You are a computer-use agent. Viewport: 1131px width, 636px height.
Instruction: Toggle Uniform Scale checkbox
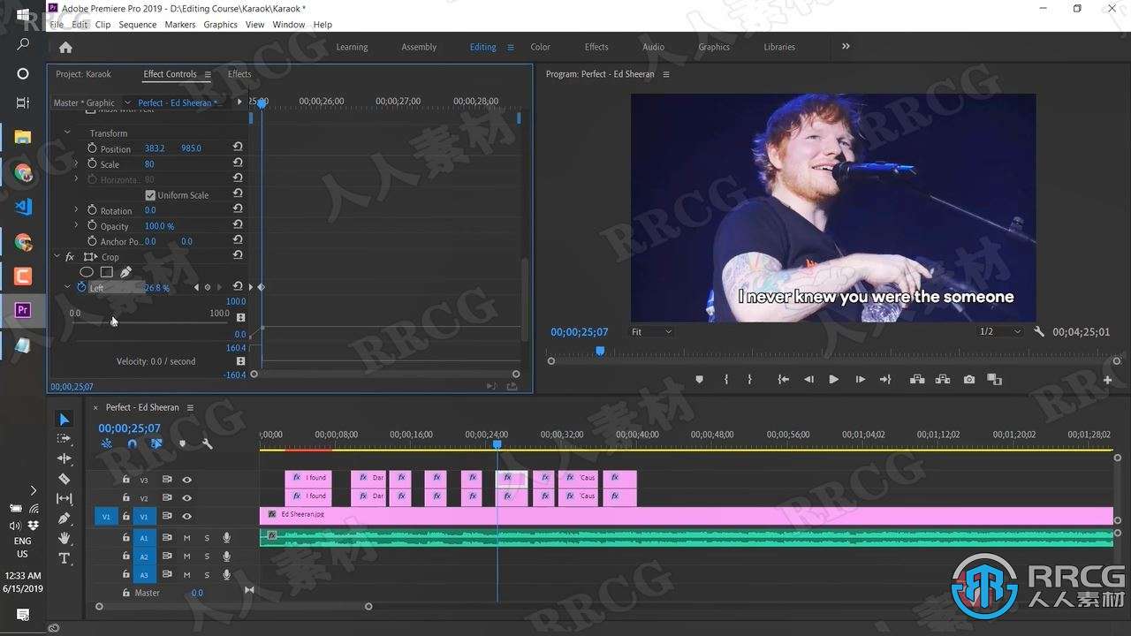tap(150, 195)
